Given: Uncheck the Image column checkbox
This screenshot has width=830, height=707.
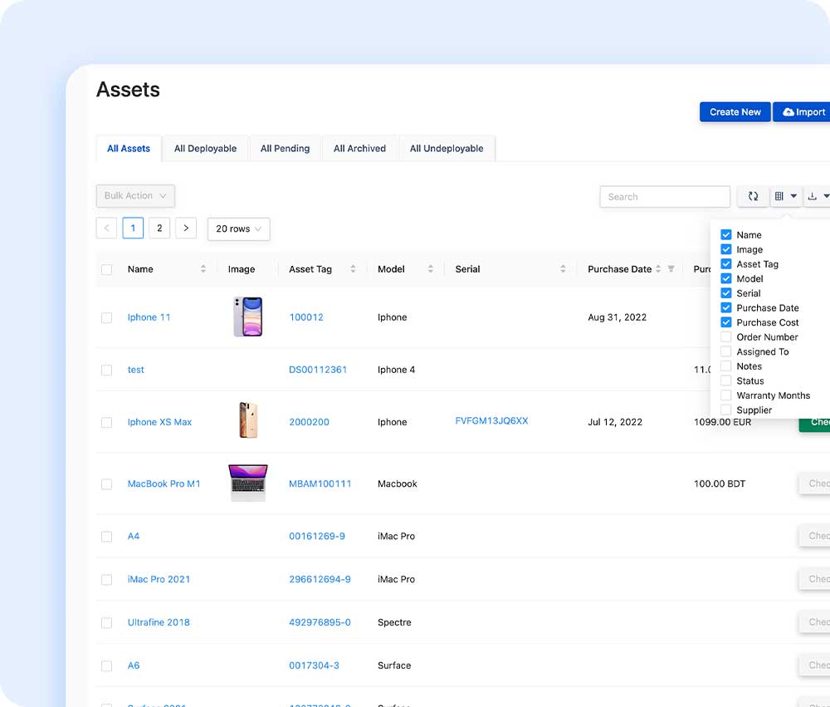Looking at the screenshot, I should pyautogui.click(x=726, y=249).
